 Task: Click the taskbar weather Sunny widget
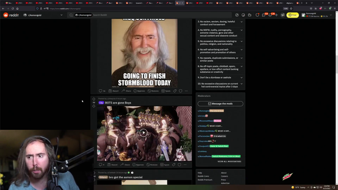(298, 187)
